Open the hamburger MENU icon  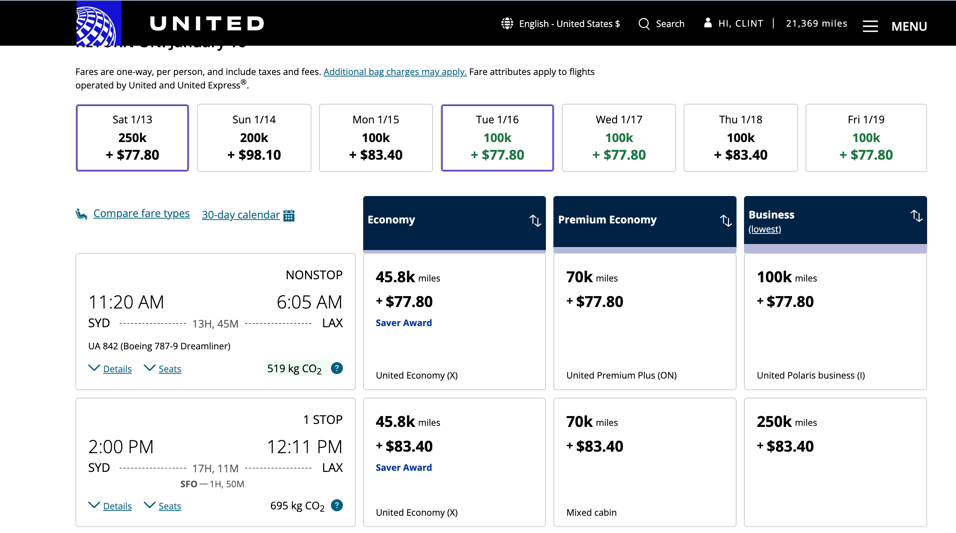(x=870, y=26)
